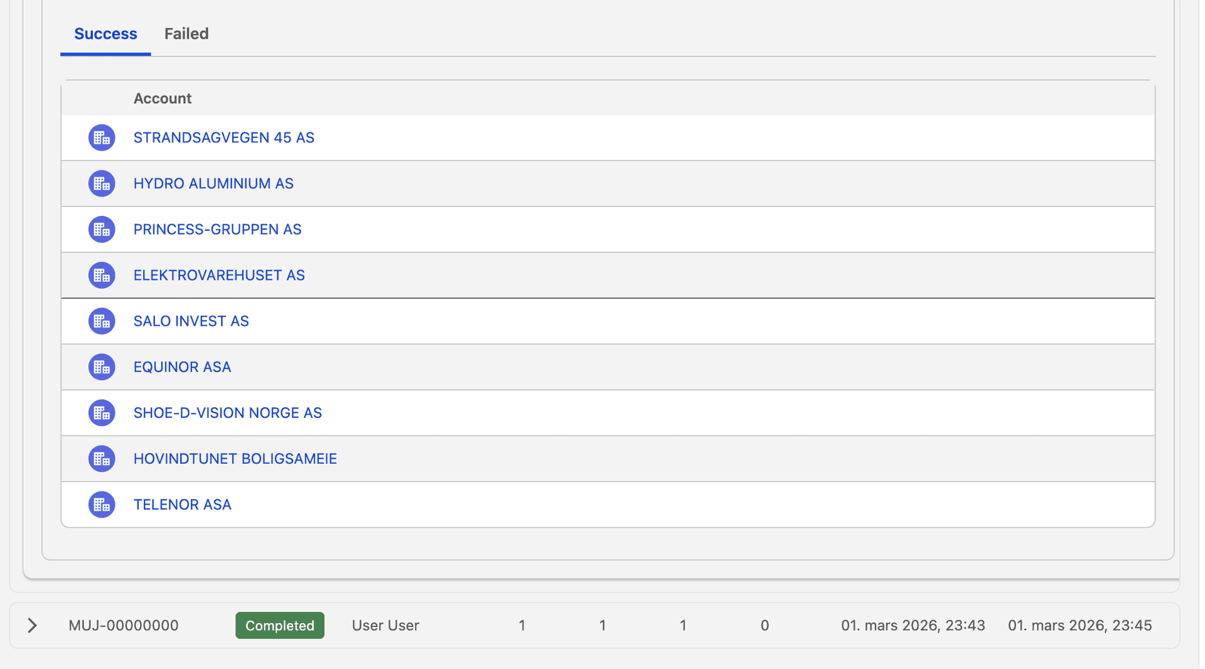Click the Completed status badge
This screenshot has height=669, width=1205.
[279, 625]
